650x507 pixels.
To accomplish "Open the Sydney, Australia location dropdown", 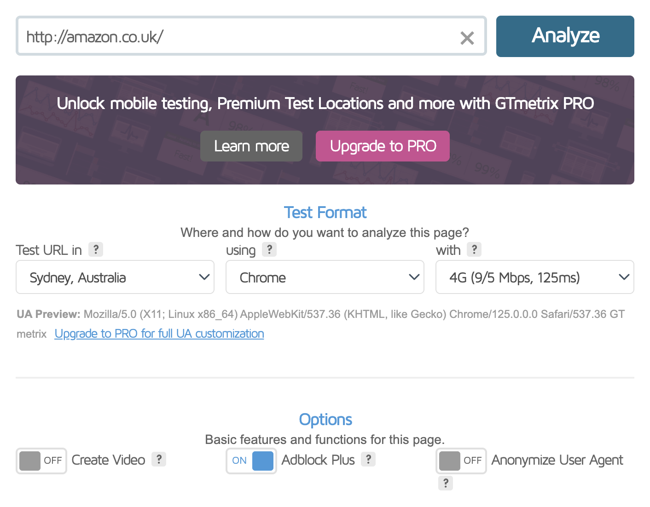I will [x=115, y=277].
